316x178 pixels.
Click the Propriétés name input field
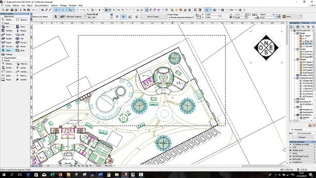(306, 133)
